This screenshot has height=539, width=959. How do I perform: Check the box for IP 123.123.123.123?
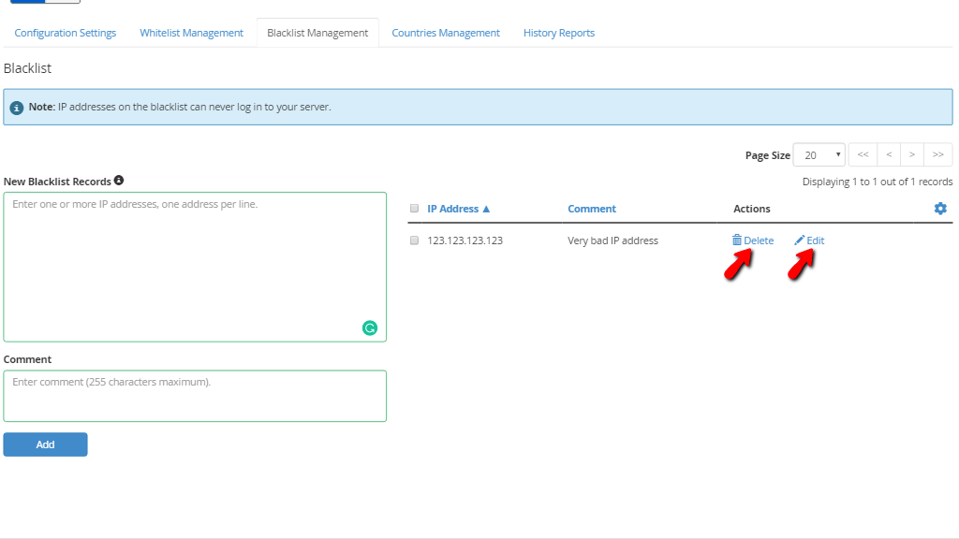(414, 240)
